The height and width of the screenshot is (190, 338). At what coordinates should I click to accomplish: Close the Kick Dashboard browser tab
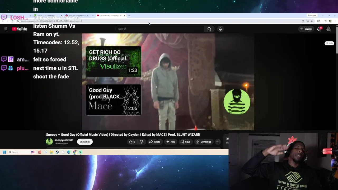[x=62, y=16]
